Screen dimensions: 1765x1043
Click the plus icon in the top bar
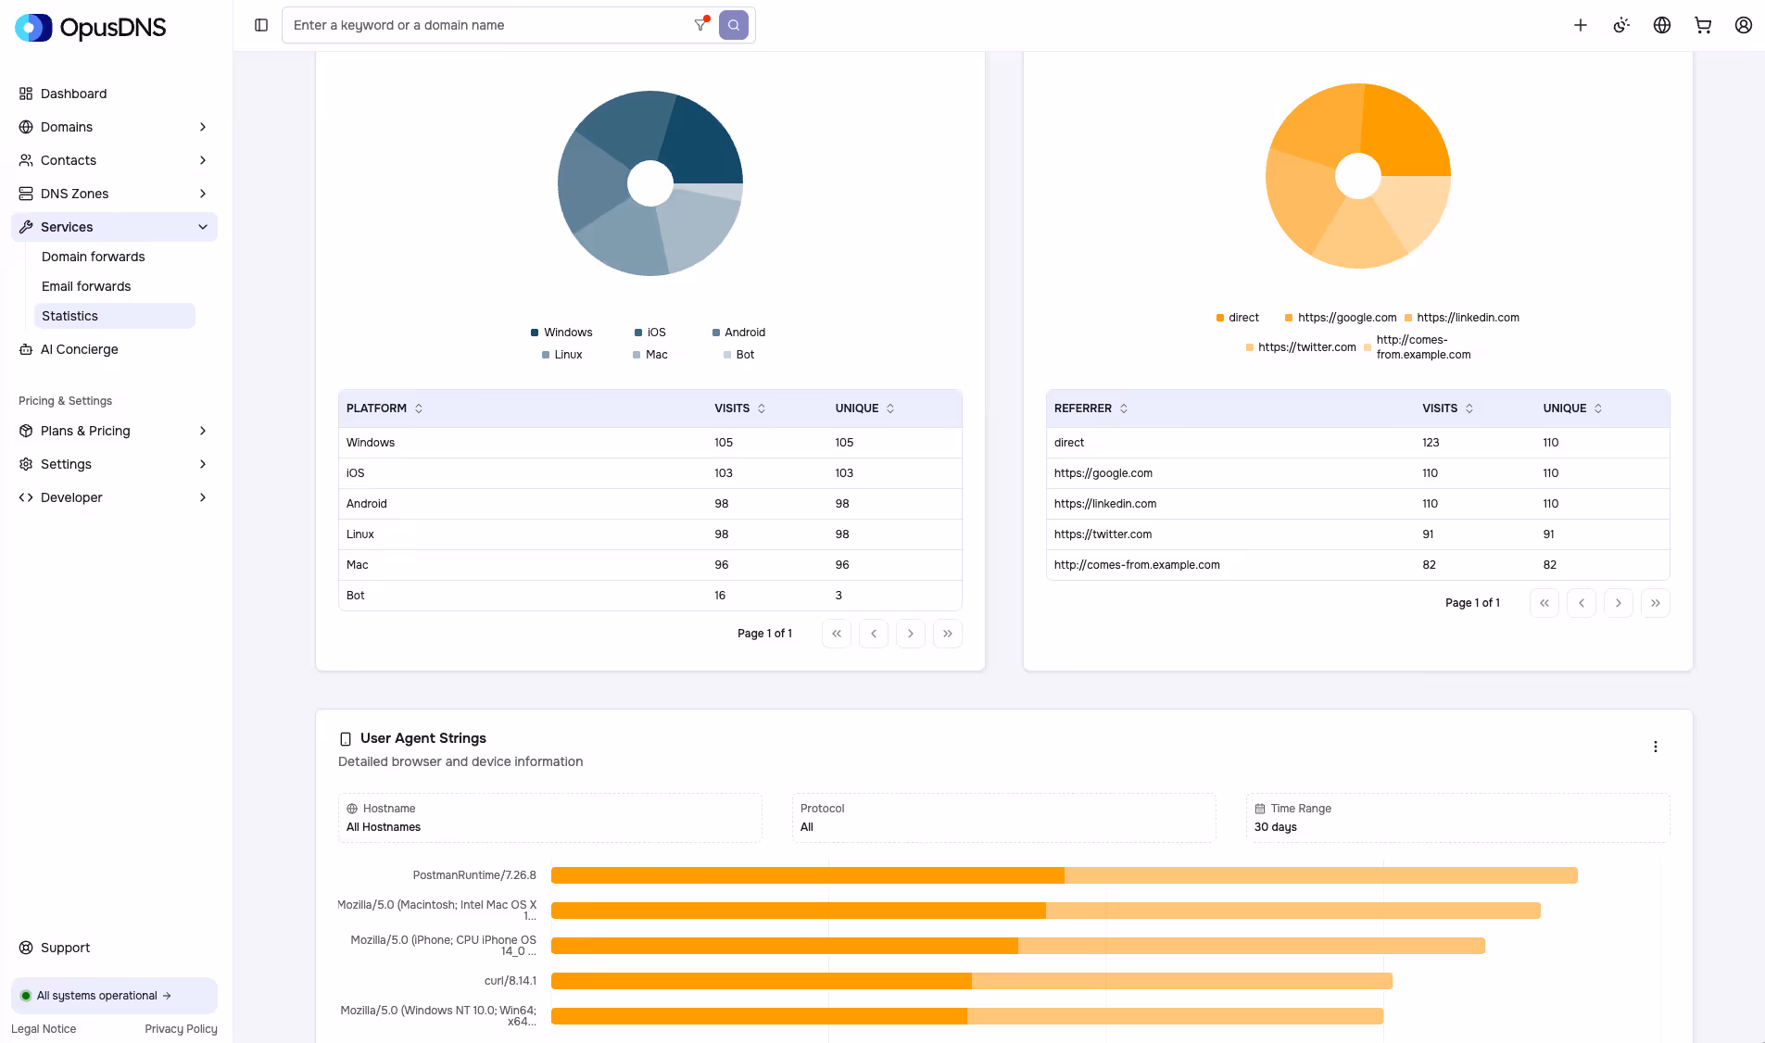(x=1581, y=25)
